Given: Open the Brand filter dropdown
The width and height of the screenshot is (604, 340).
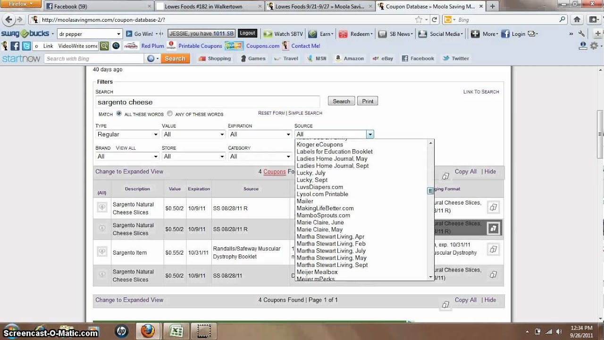Looking at the screenshot, I should tap(127, 156).
